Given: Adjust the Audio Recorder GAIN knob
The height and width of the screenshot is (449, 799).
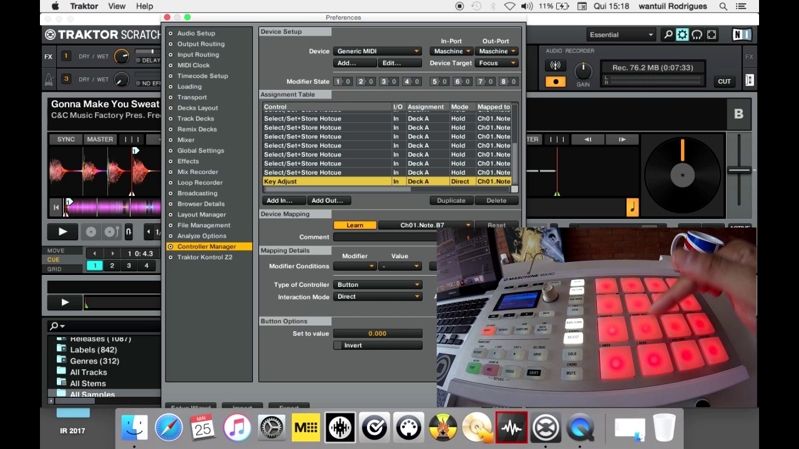Looking at the screenshot, I should click(582, 70).
